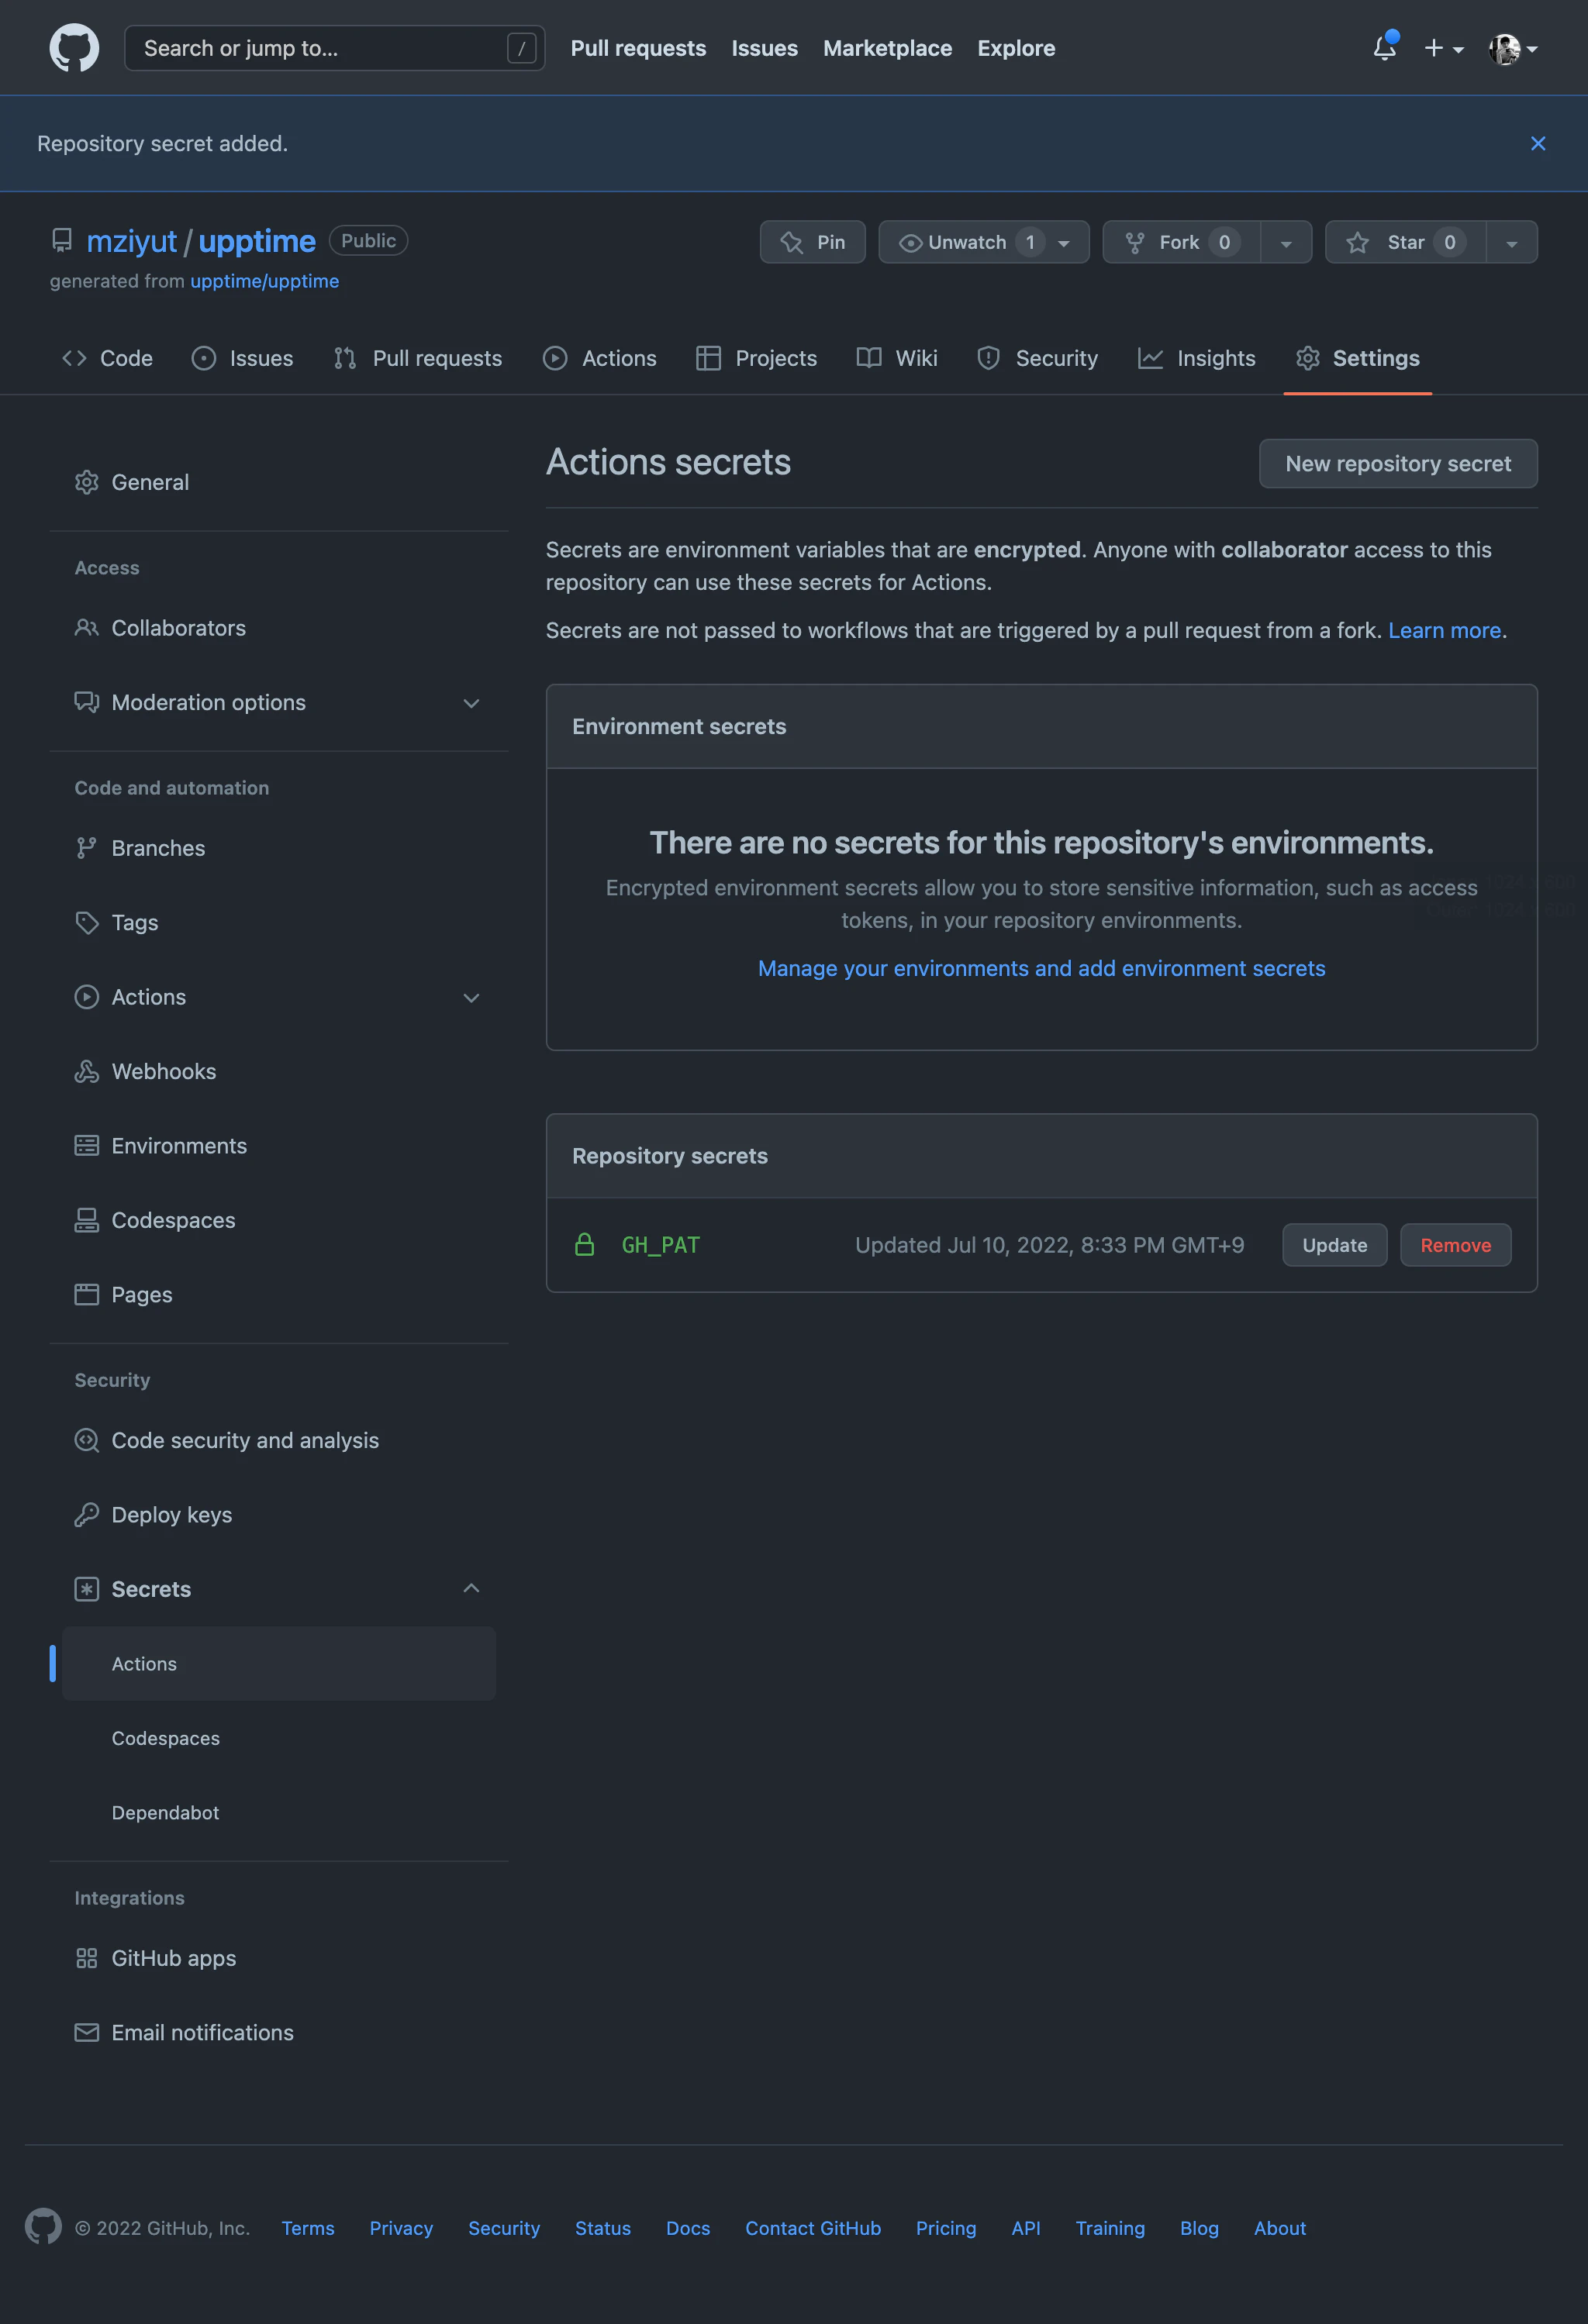The width and height of the screenshot is (1588, 2324).
Task: Click the Codespaces icon in Code and automation
Action: point(87,1220)
